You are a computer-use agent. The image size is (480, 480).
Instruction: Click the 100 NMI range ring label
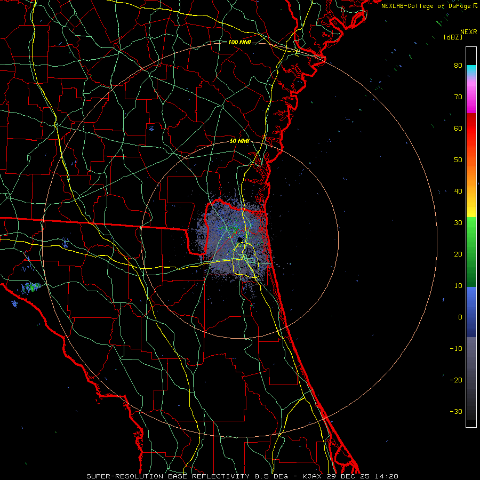click(239, 42)
